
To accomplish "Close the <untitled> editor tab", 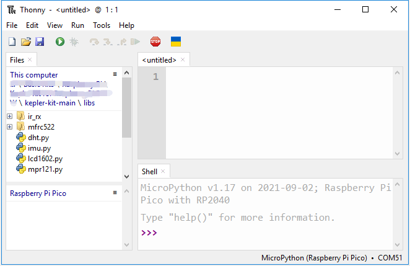I will pos(183,60).
